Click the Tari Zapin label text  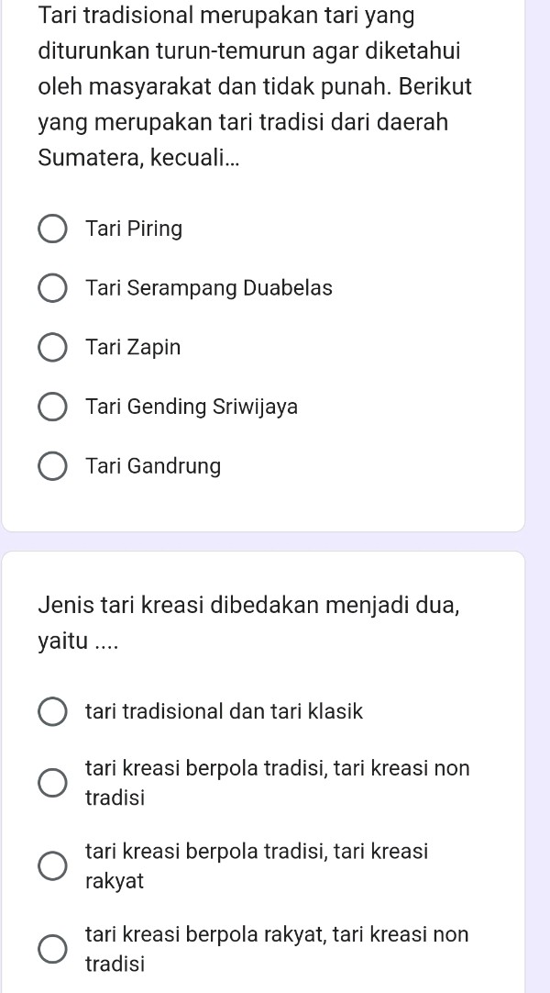click(133, 347)
